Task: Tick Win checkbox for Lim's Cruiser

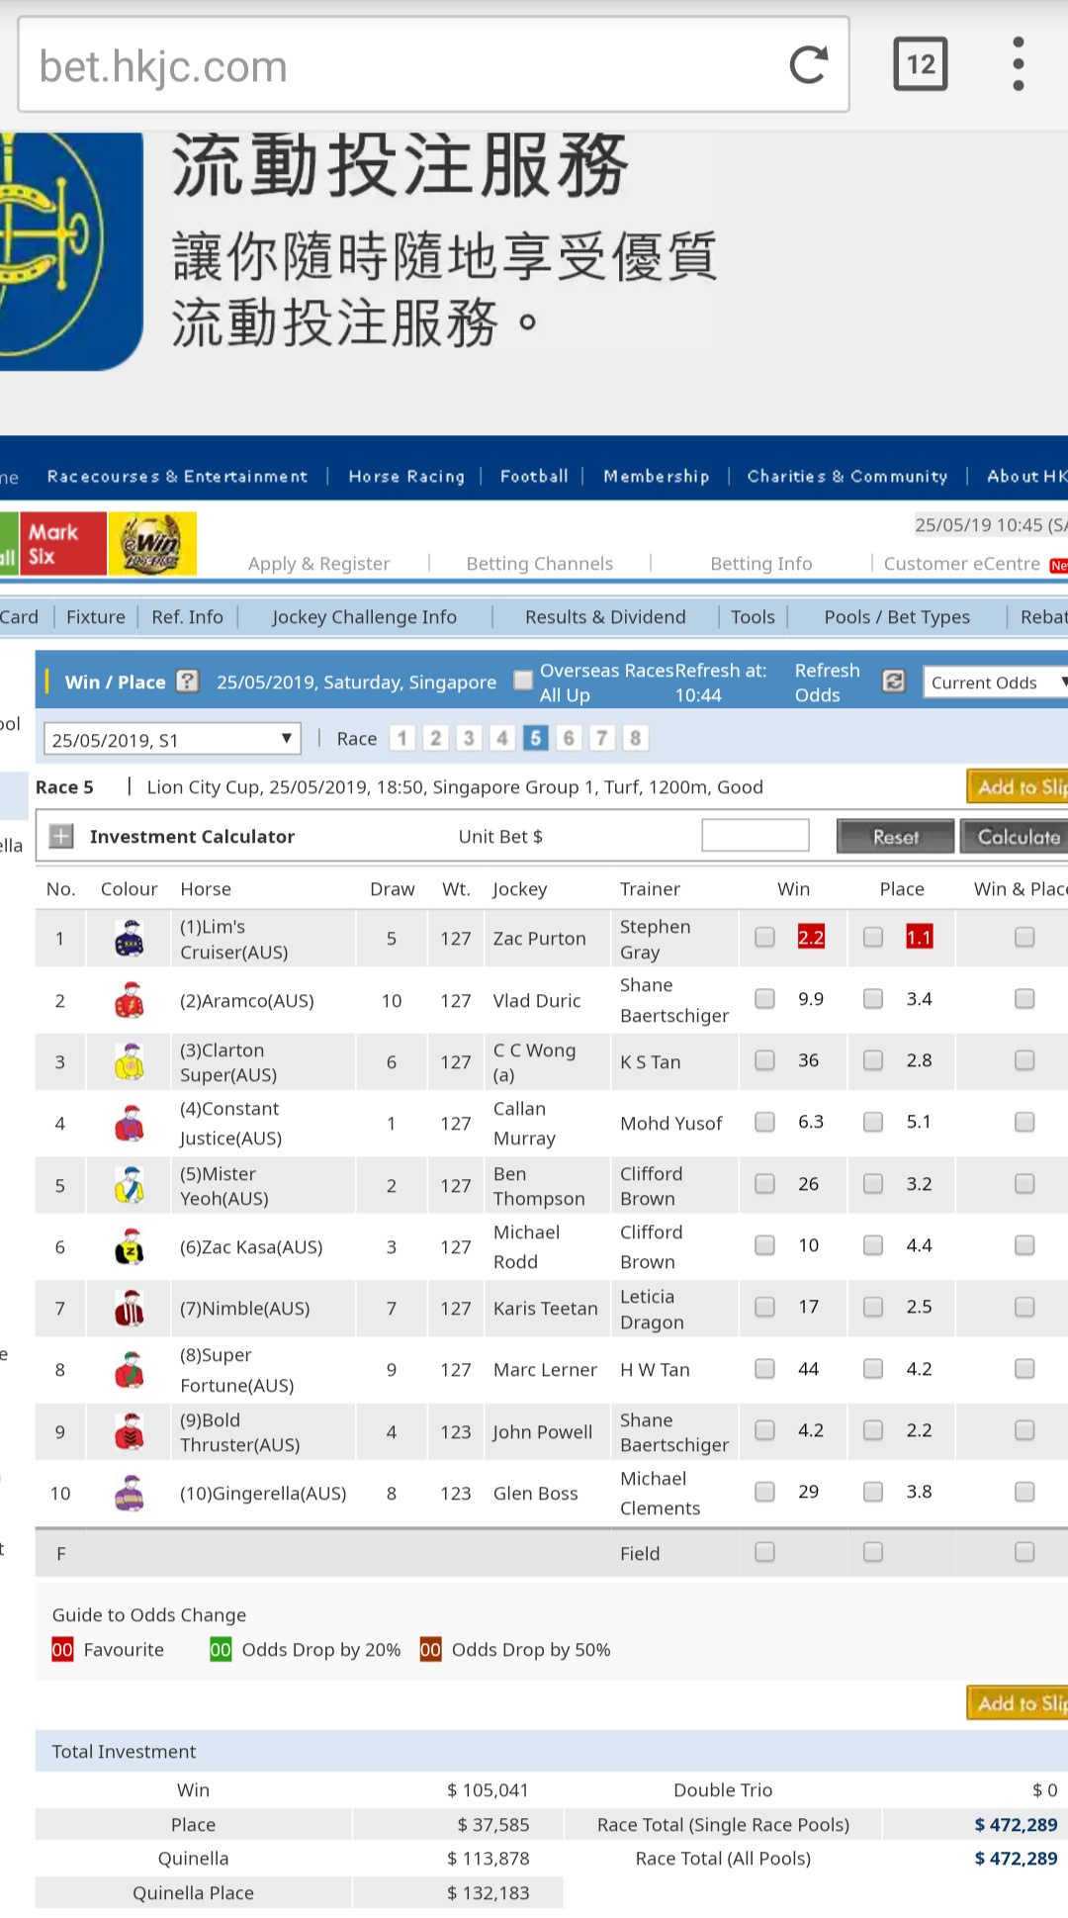Action: pos(764,937)
